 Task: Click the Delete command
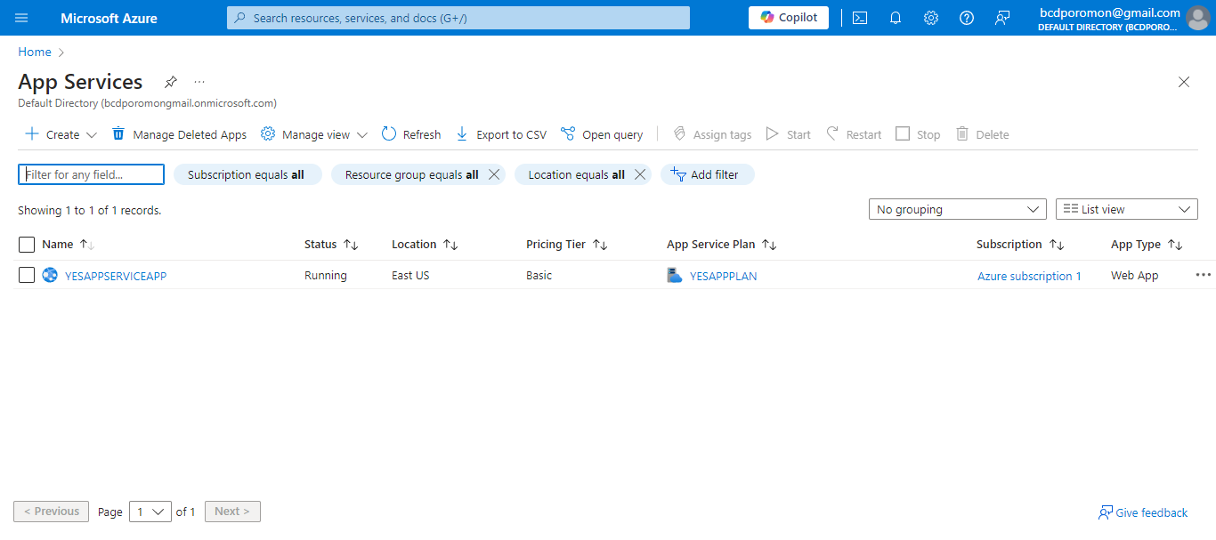[982, 134]
